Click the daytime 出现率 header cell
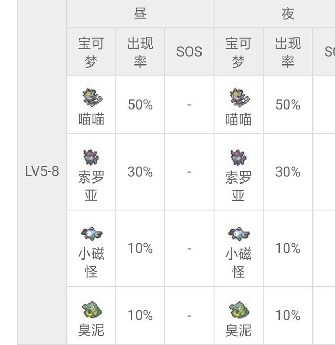 [x=140, y=52]
